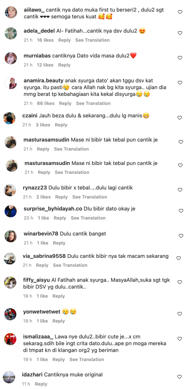Screen dimensions: 186x389
Task: Heart idazhari's comment
Action: click(180, 377)
